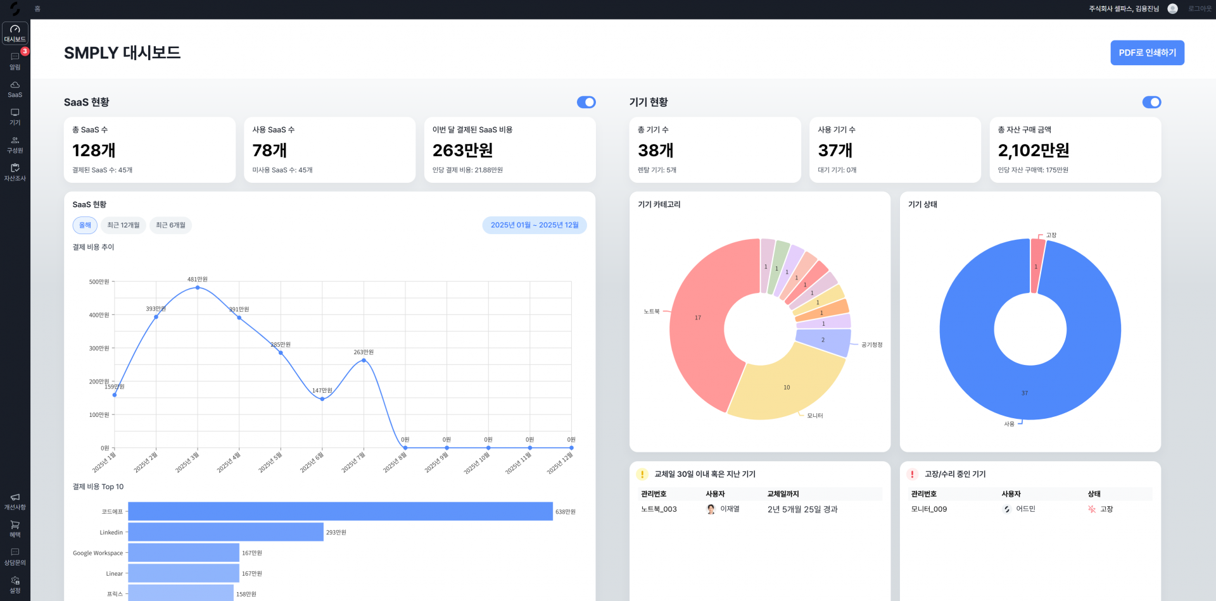This screenshot has width=1216, height=601.
Task: Click the 263만원 data point in July
Action: pyautogui.click(x=364, y=360)
